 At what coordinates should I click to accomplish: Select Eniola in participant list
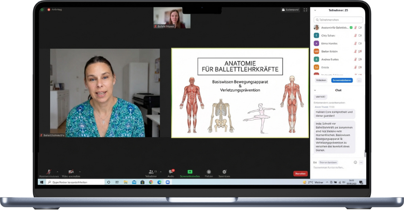[325, 67]
